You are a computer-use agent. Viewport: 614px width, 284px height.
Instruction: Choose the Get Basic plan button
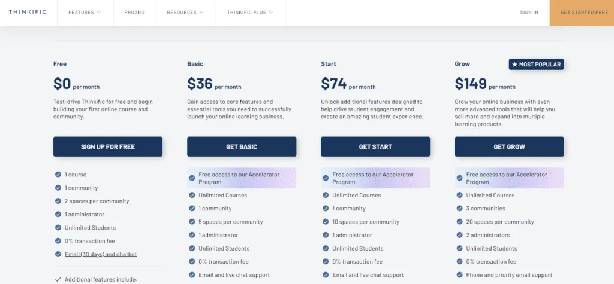pos(242,147)
